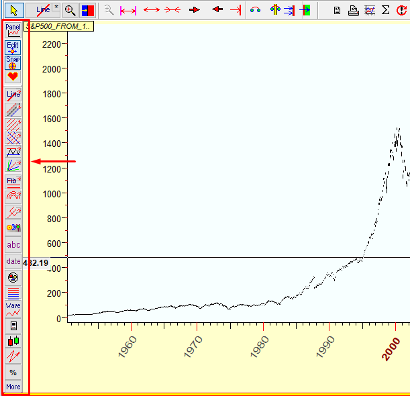Open the Wave tool
The image size is (410, 396).
(13, 309)
